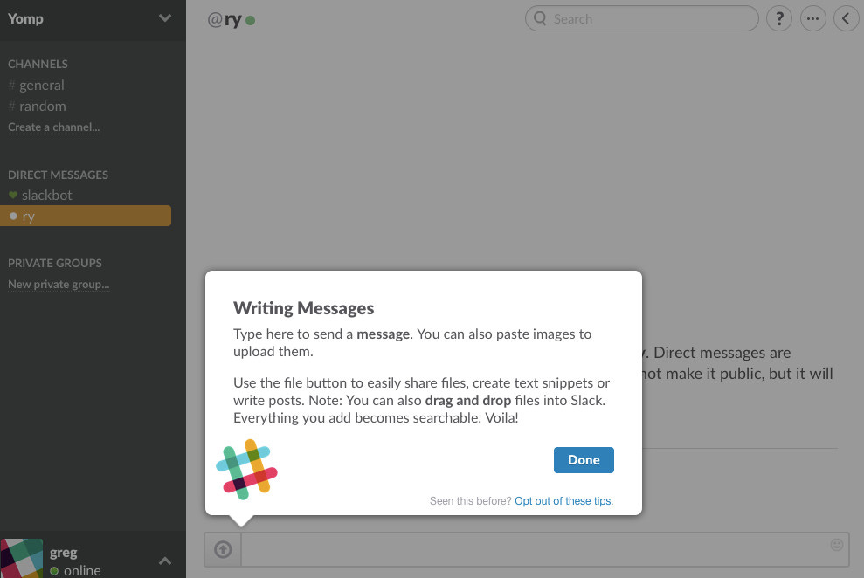The width and height of the screenshot is (864, 578).
Task: Focus the message input box
Action: click(x=545, y=549)
